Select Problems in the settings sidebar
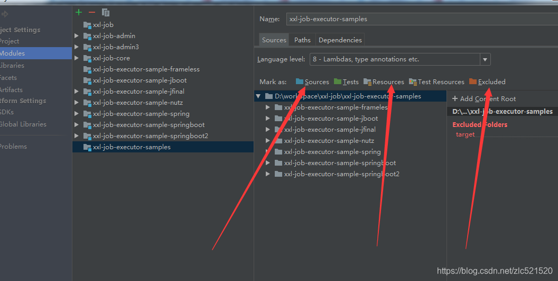Screen dimensions: 558x281 14,146
